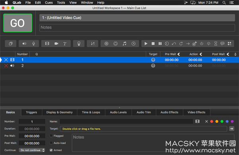
Task: Open the Tools menu
Action: (61, 3)
